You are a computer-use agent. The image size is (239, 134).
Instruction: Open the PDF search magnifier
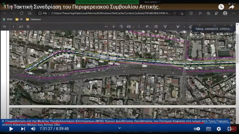pos(28,26)
